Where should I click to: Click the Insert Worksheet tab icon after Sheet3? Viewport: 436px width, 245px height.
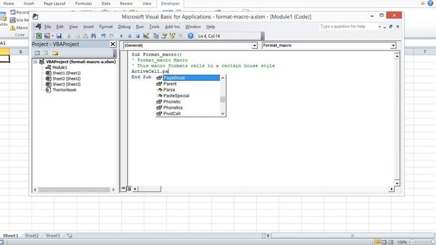tap(69, 236)
